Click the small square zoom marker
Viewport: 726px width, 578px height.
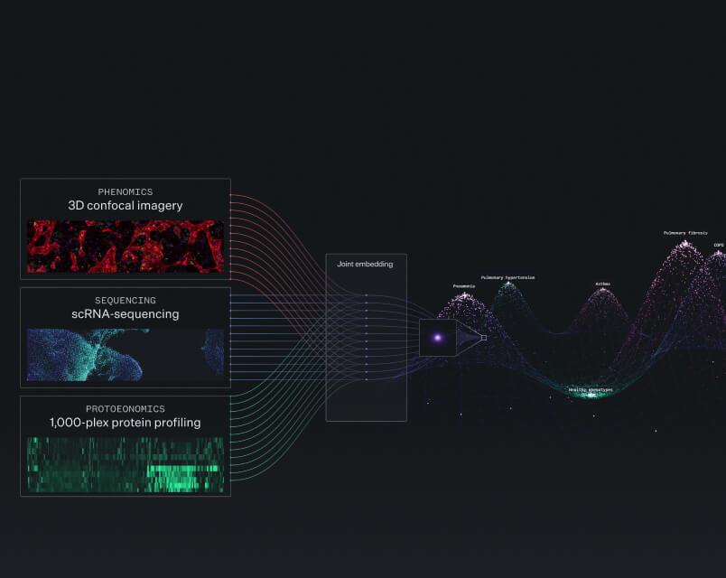[484, 338]
